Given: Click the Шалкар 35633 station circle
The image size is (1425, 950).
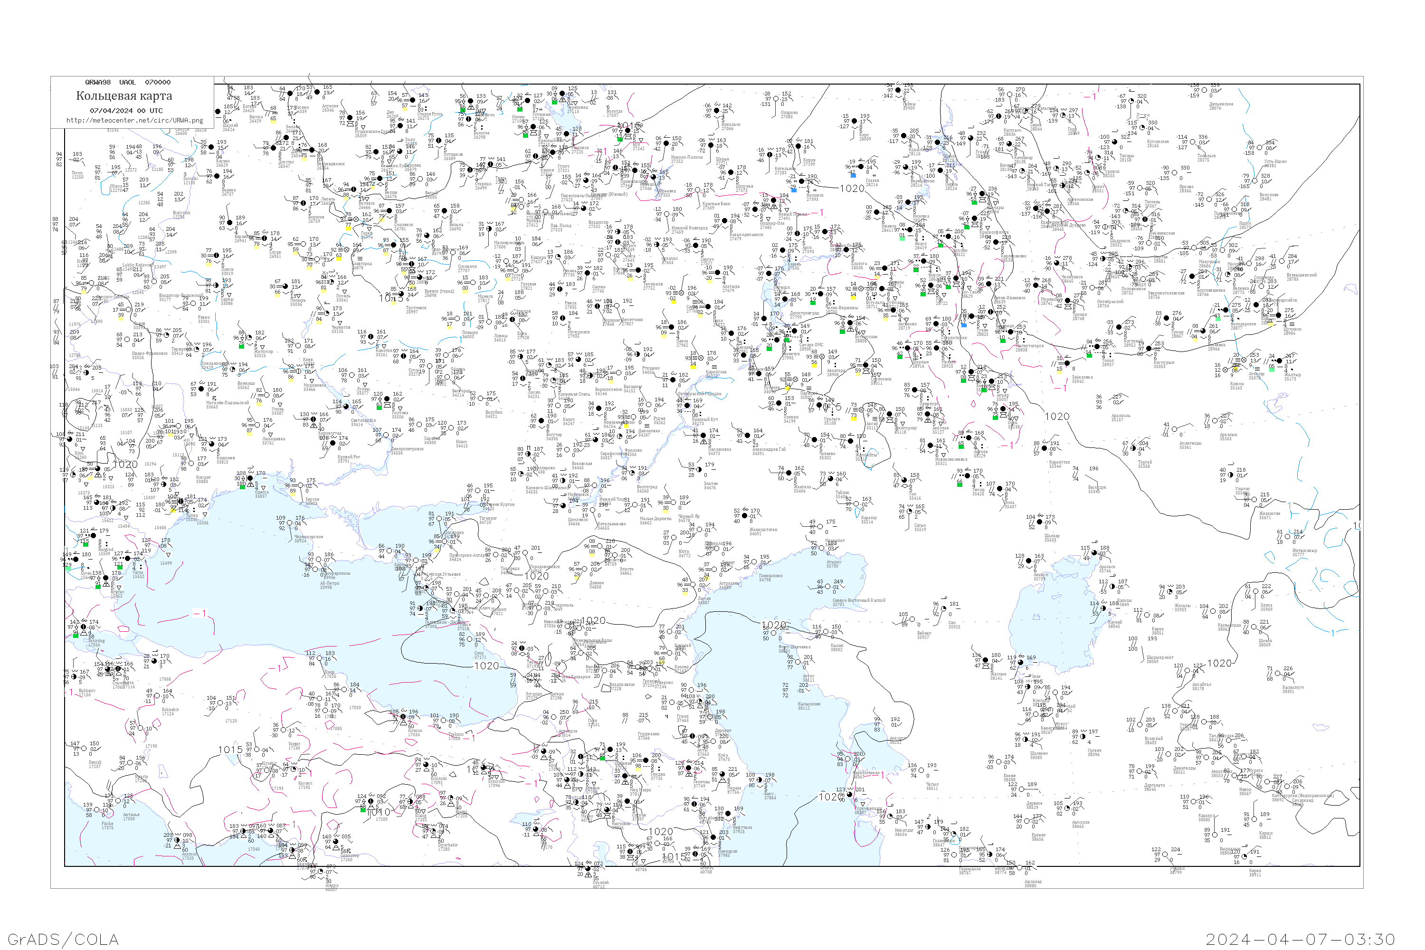Looking at the screenshot, I should 1039,522.
